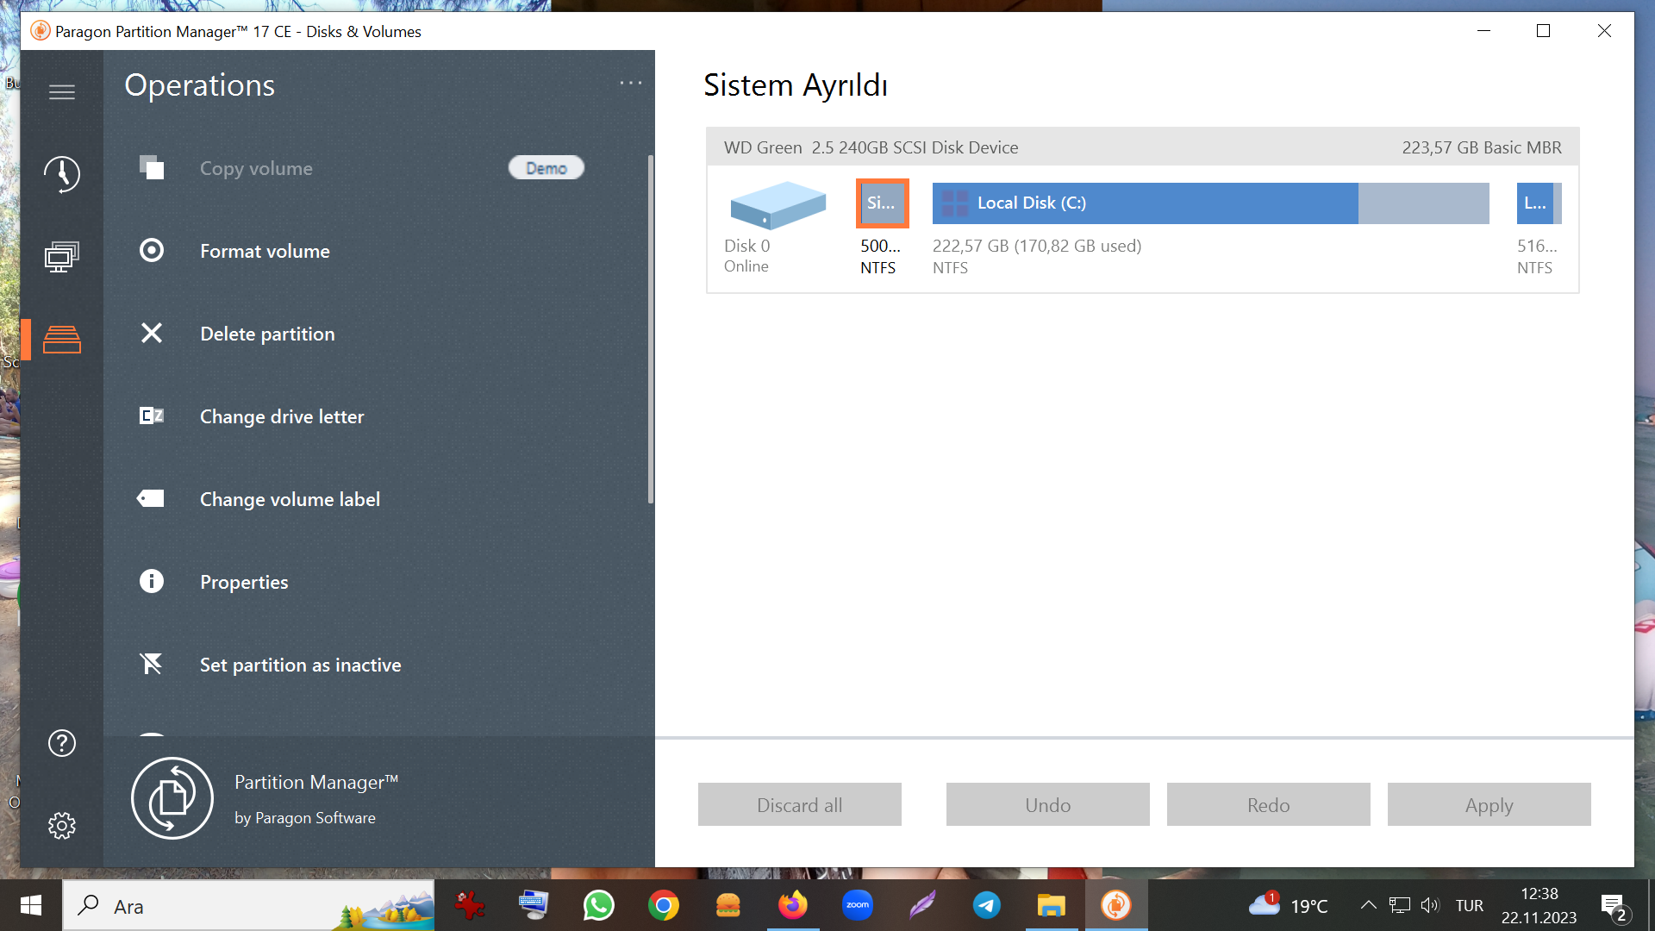The height and width of the screenshot is (931, 1655).
Task: Click 'by Paragon Software' text
Action: click(x=305, y=817)
